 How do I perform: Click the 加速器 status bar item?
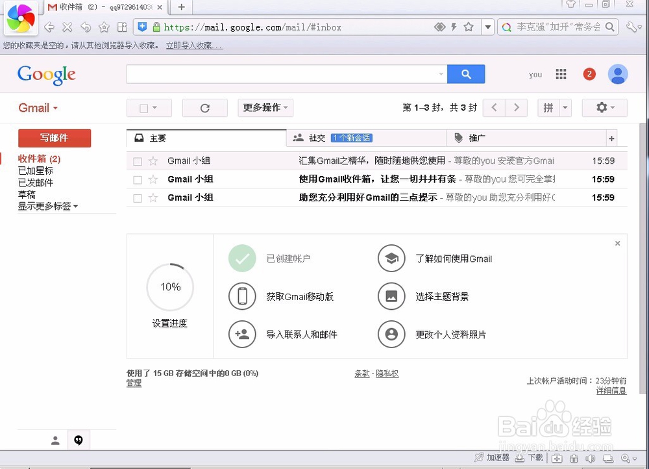pos(492,457)
